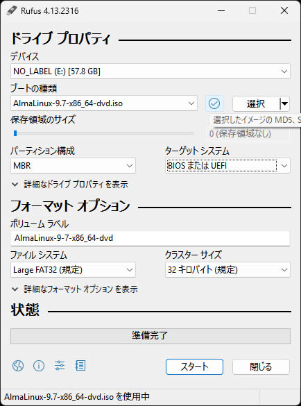Open the language globe icon
The image size is (301, 406).
pos(18,366)
